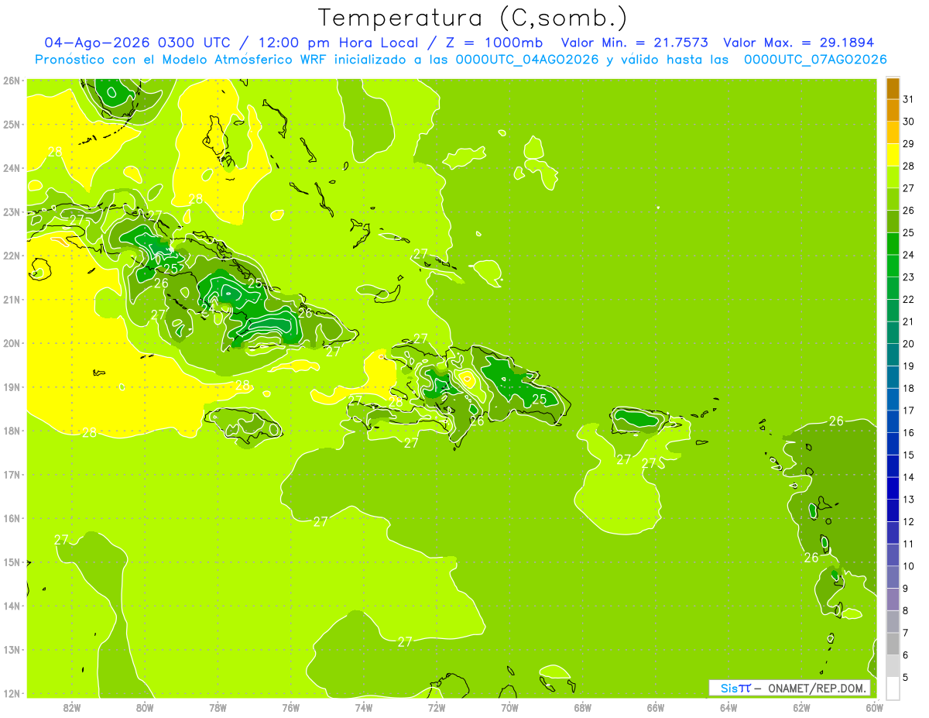Click the '15N' latitude axis label

pos(12,562)
